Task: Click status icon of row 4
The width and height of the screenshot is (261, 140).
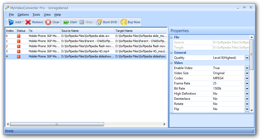Action: pyautogui.click(x=19, y=57)
